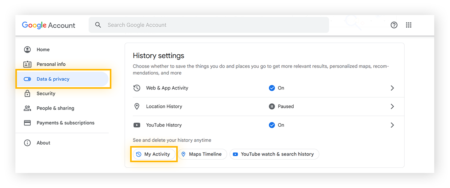Viewport: 450px width, 188px height.
Task: Expand YouTube History chevron arrow
Action: tap(392, 125)
